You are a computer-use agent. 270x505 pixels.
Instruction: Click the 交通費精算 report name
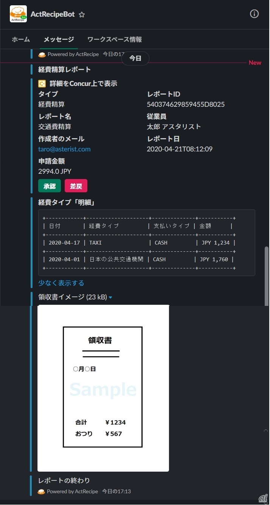(55, 126)
